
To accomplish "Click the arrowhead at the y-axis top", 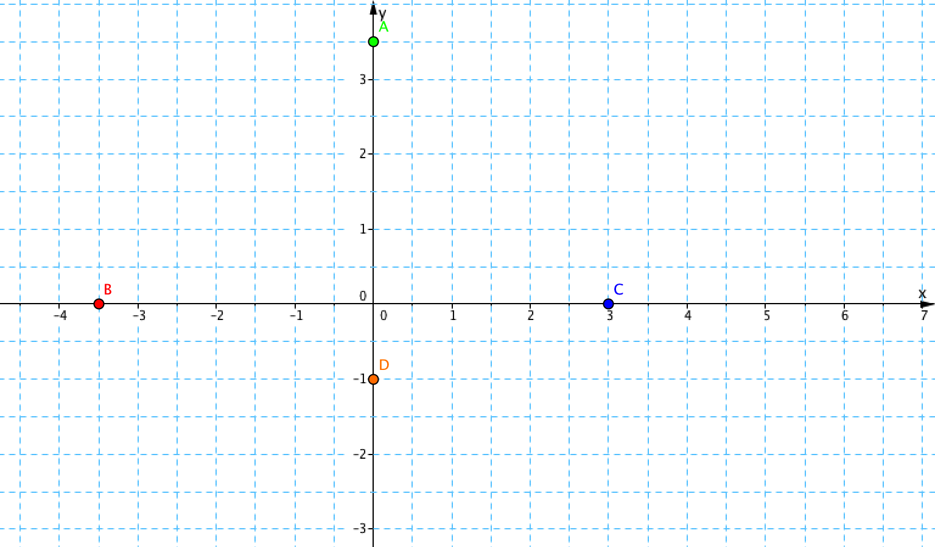I will click(x=373, y=9).
